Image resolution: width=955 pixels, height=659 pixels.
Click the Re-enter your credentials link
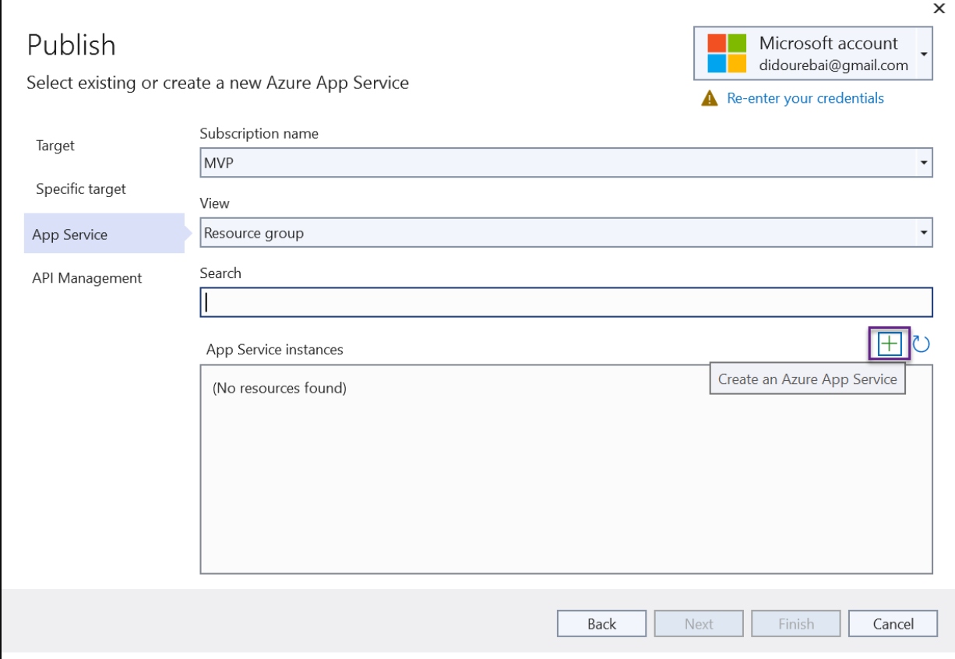tap(805, 98)
